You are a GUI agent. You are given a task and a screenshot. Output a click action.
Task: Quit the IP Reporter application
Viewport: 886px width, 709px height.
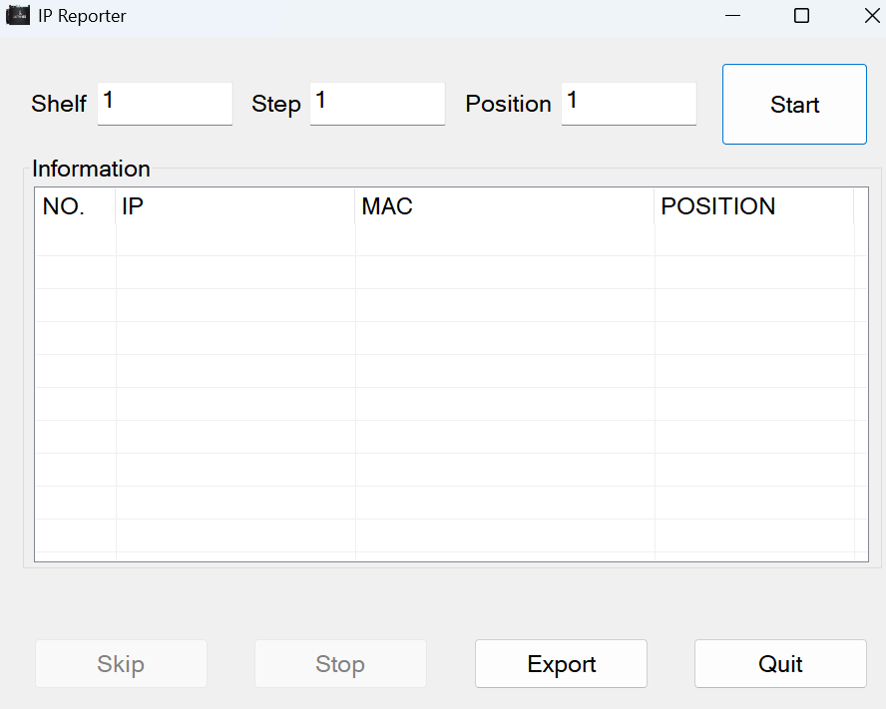[780, 664]
